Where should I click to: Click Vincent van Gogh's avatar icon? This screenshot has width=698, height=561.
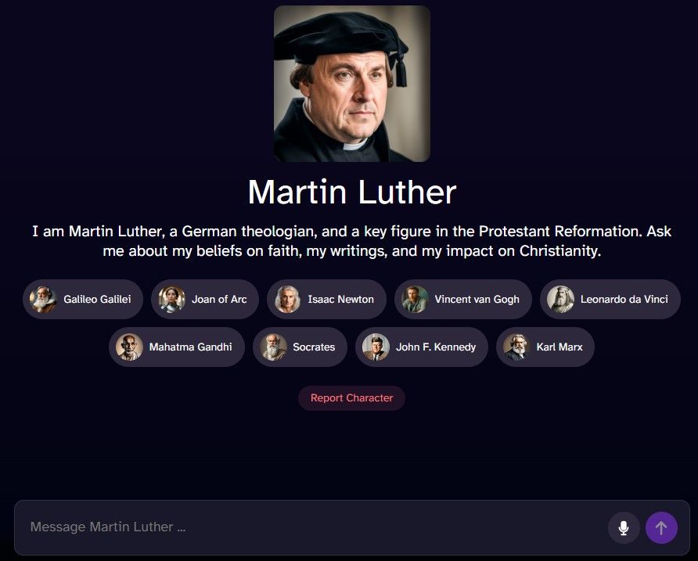click(x=415, y=299)
